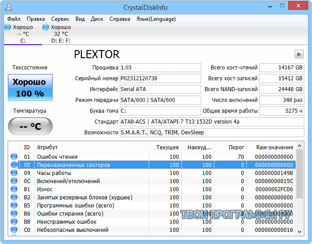Click the host writes value 15412 GB
The image size is (312, 244).
[x=282, y=78]
